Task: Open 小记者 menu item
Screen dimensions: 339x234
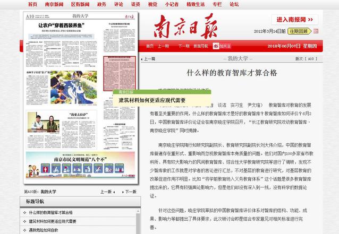Action: click(172, 4)
